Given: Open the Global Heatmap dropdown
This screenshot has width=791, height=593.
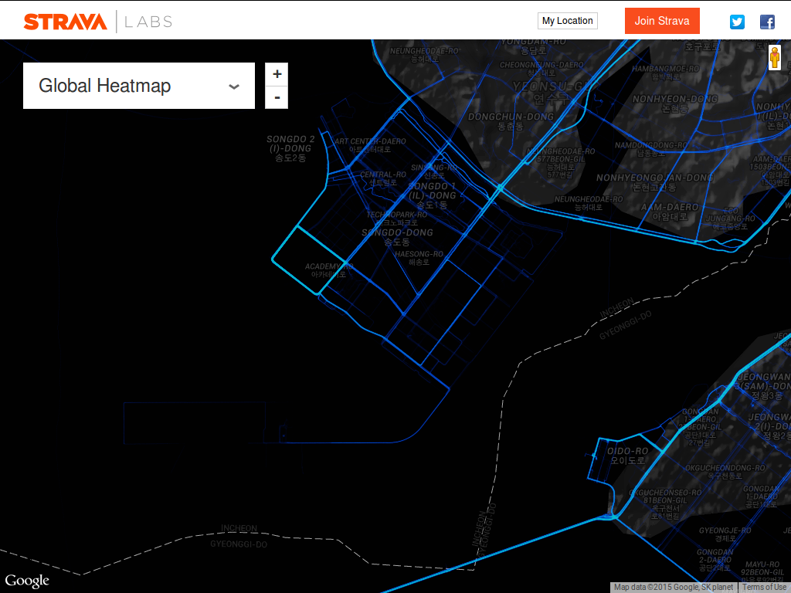Looking at the screenshot, I should 139,86.
